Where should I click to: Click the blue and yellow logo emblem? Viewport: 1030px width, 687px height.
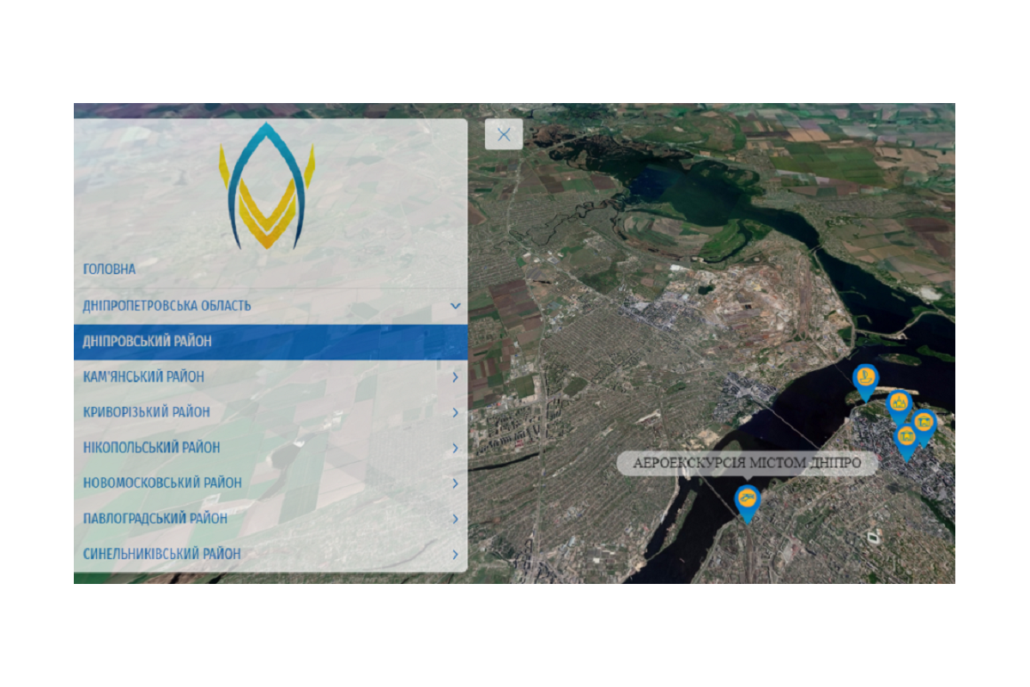pos(267,185)
